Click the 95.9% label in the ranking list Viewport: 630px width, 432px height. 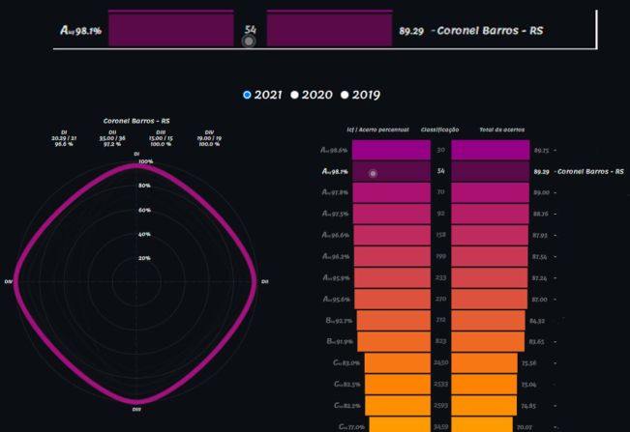point(337,277)
